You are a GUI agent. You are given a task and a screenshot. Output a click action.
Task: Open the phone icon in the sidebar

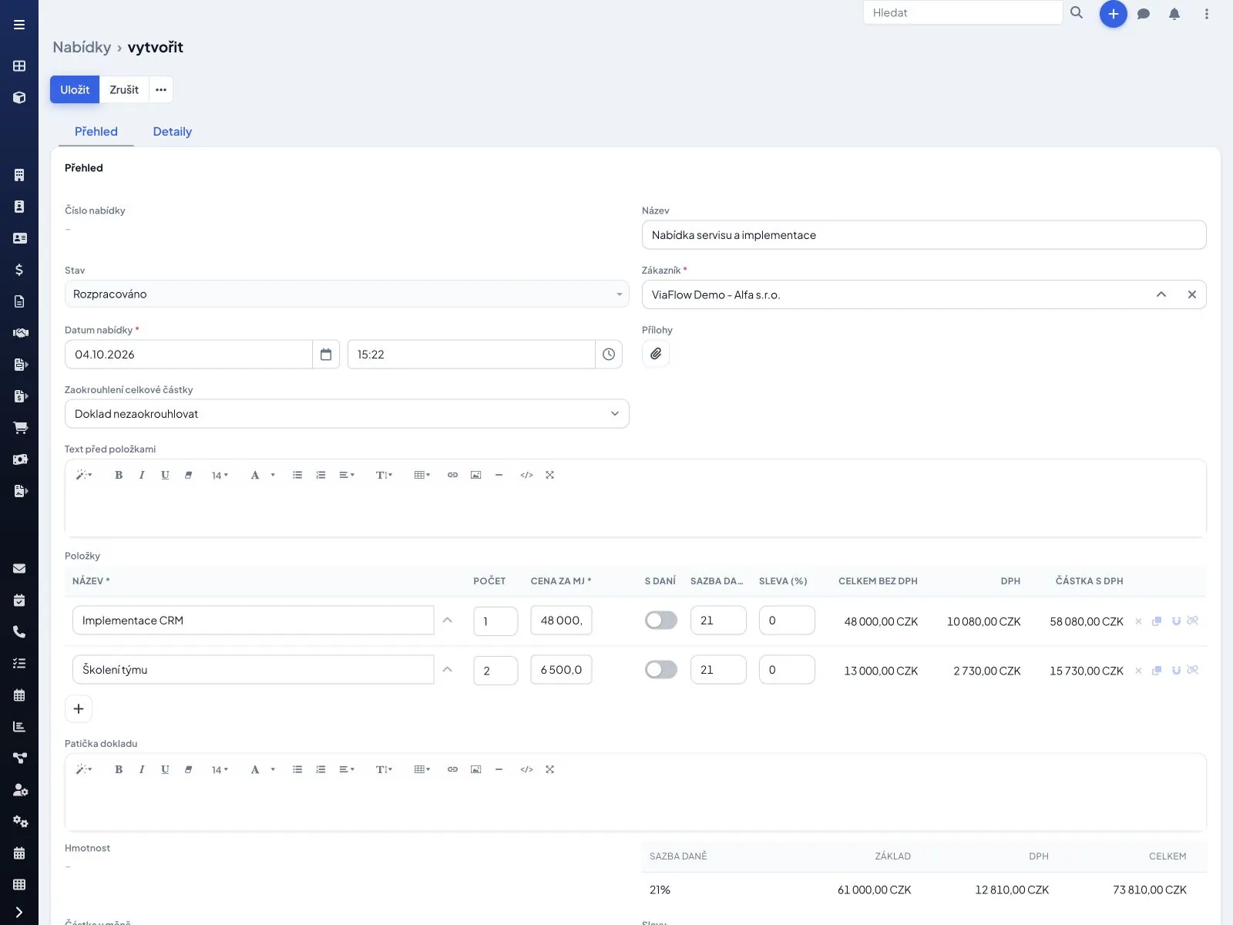click(19, 632)
